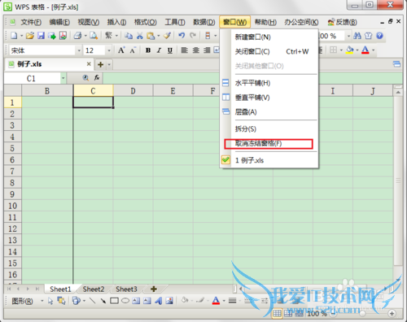
Task: Open the font name 宋体 dropdown arrow
Action: click(x=79, y=50)
